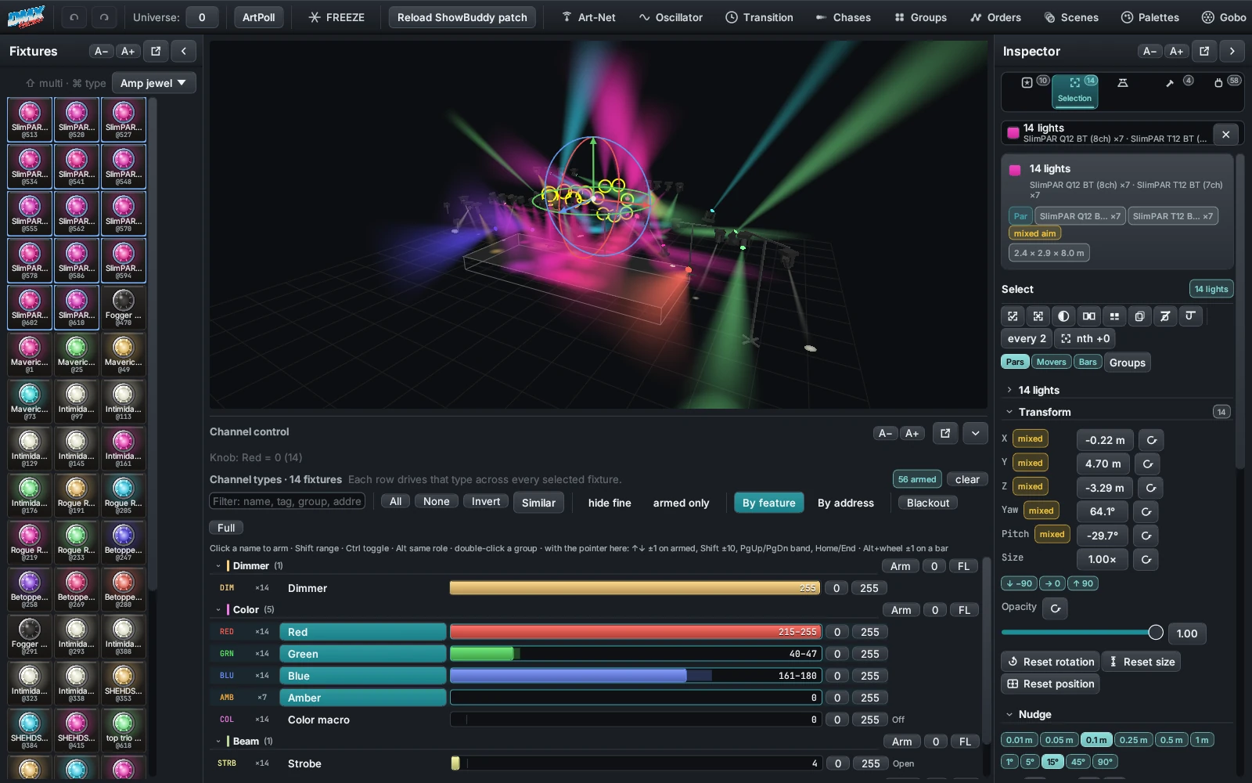Switch channel view to By address
Screen dimensions: 1252x783
[x=846, y=503]
